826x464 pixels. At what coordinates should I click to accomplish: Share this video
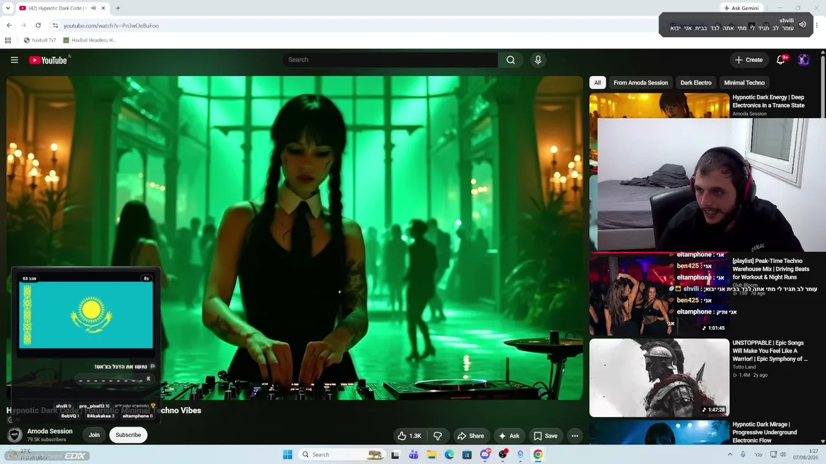tap(470, 436)
